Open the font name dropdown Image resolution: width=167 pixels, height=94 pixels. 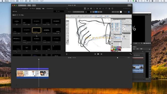point(78,12)
